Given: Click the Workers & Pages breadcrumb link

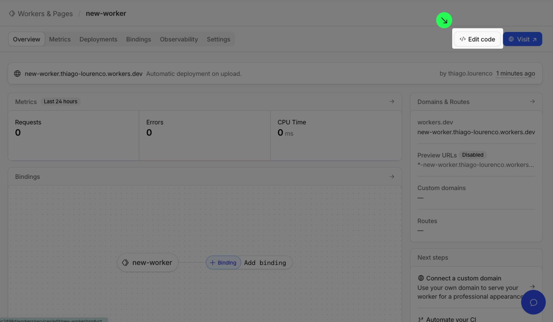Looking at the screenshot, I should coord(45,14).
